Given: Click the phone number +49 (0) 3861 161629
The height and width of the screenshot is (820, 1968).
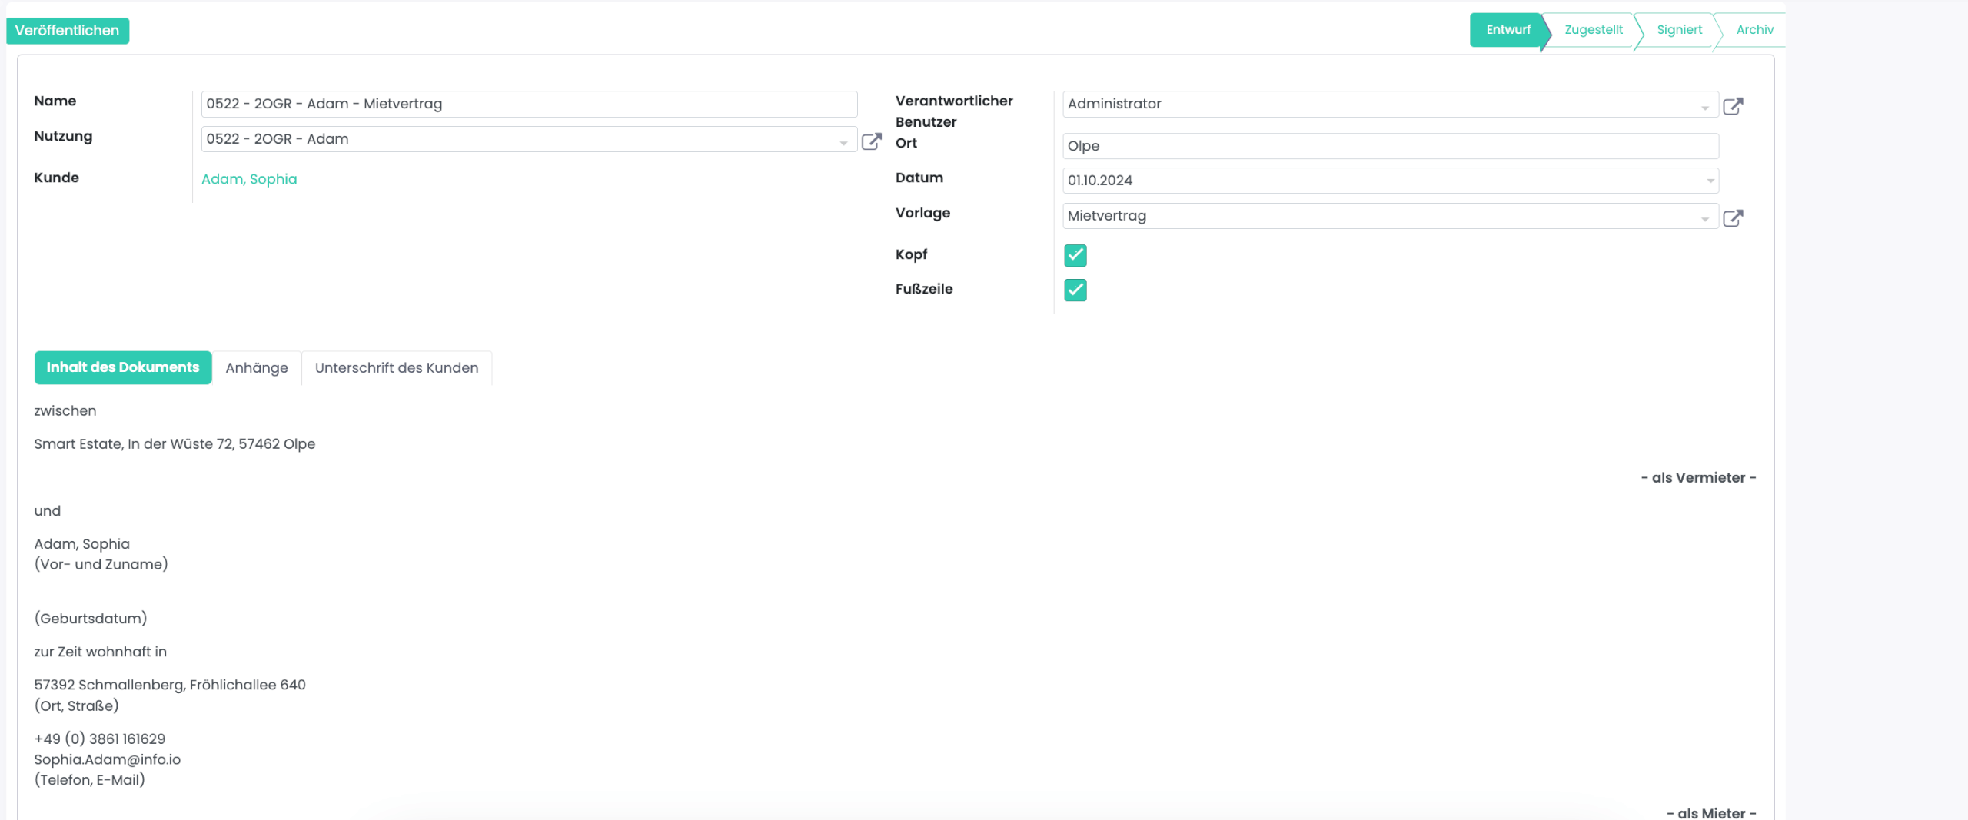Looking at the screenshot, I should pos(100,739).
